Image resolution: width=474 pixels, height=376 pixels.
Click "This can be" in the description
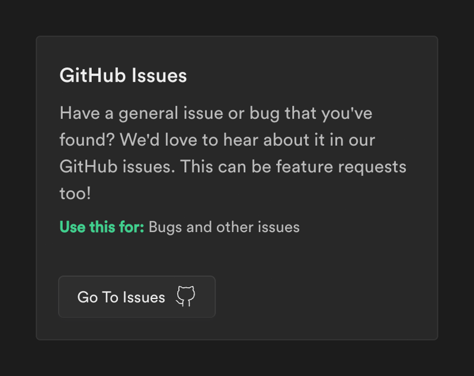click(x=225, y=167)
